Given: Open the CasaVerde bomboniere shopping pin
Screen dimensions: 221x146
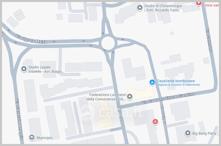Looking at the screenshot, I should [x=152, y=82].
